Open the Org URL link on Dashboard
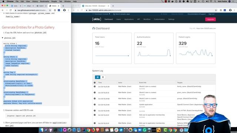 pyautogui.click(x=206, y=28)
